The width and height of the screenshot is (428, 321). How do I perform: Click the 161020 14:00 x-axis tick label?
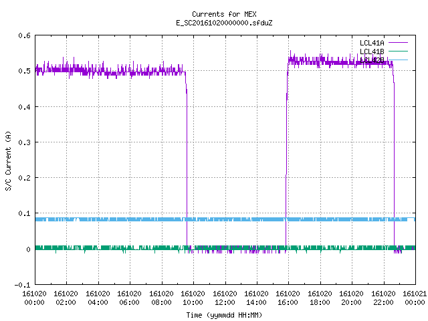(256, 298)
